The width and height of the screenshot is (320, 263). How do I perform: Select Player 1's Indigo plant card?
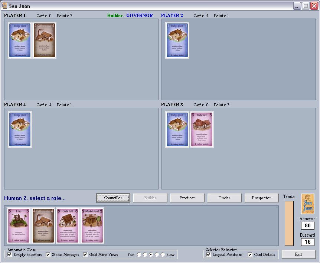(x=20, y=40)
